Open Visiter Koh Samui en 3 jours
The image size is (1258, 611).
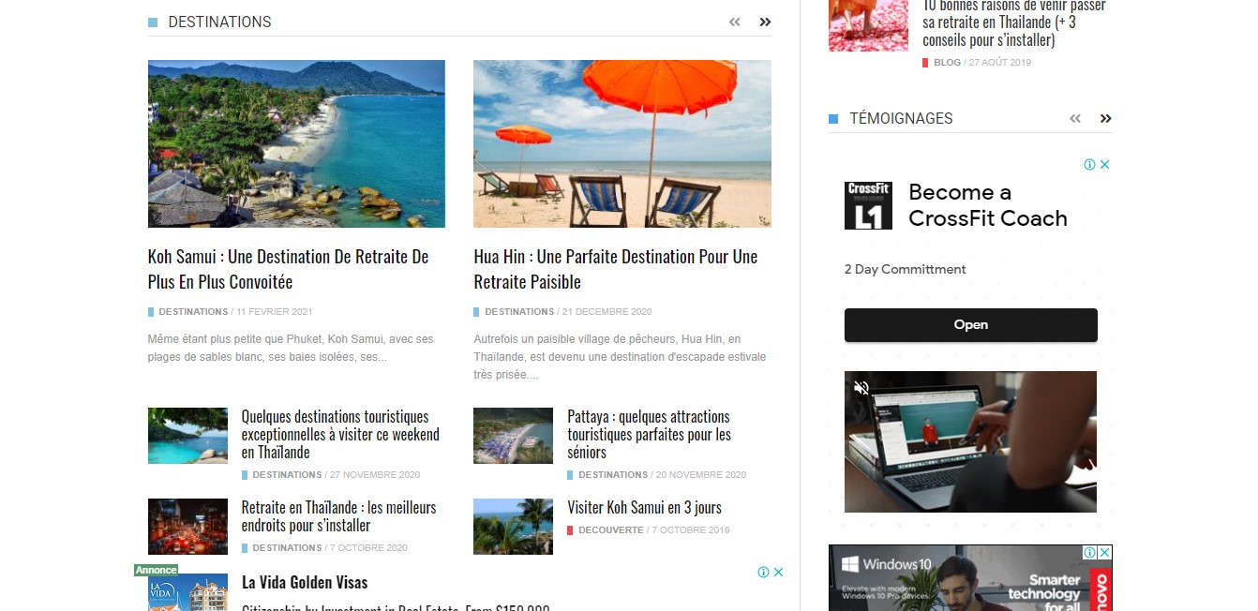[644, 508]
